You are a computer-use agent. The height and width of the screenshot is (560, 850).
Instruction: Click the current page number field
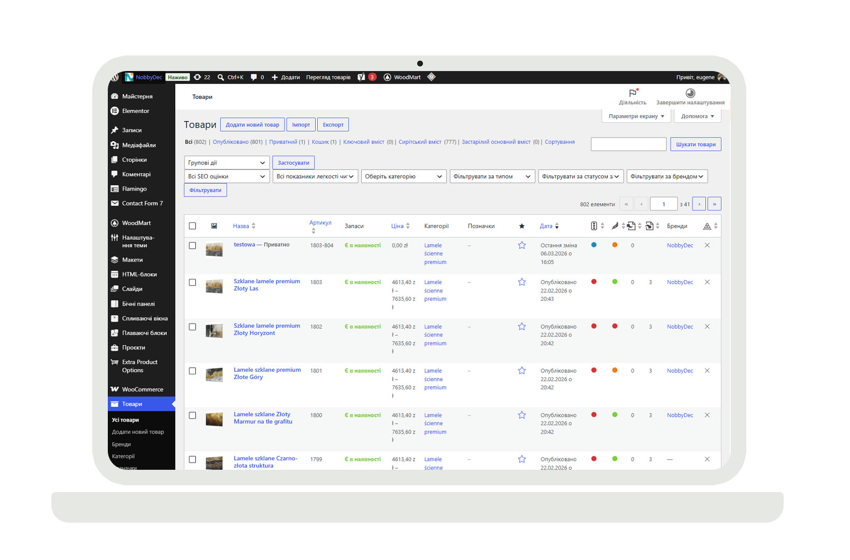pos(663,204)
